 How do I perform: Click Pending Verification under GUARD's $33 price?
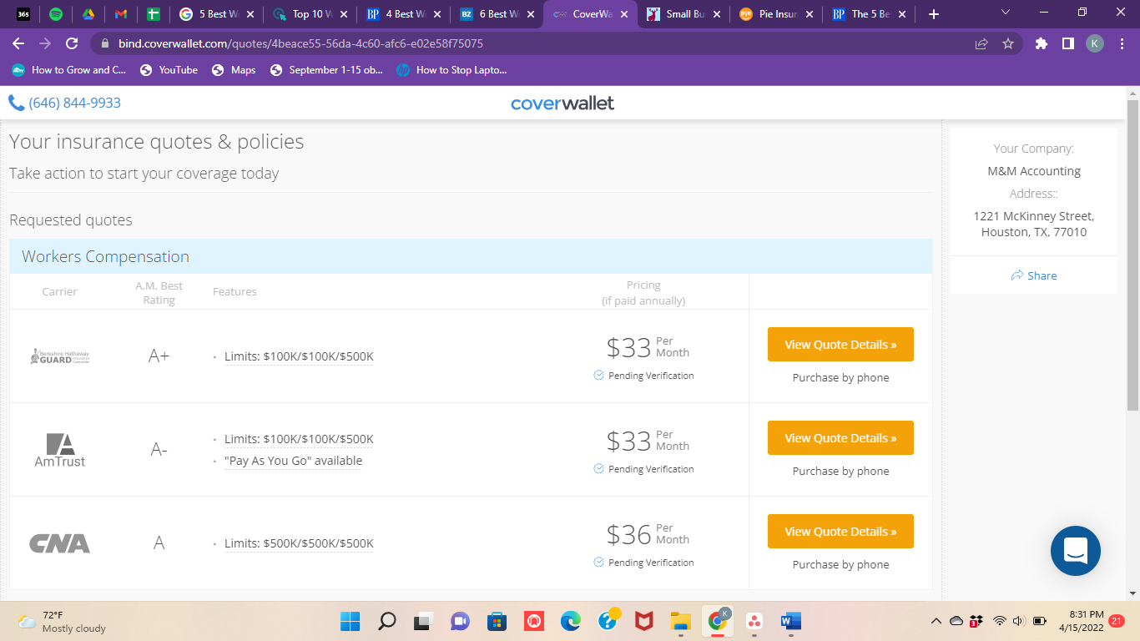tap(643, 376)
